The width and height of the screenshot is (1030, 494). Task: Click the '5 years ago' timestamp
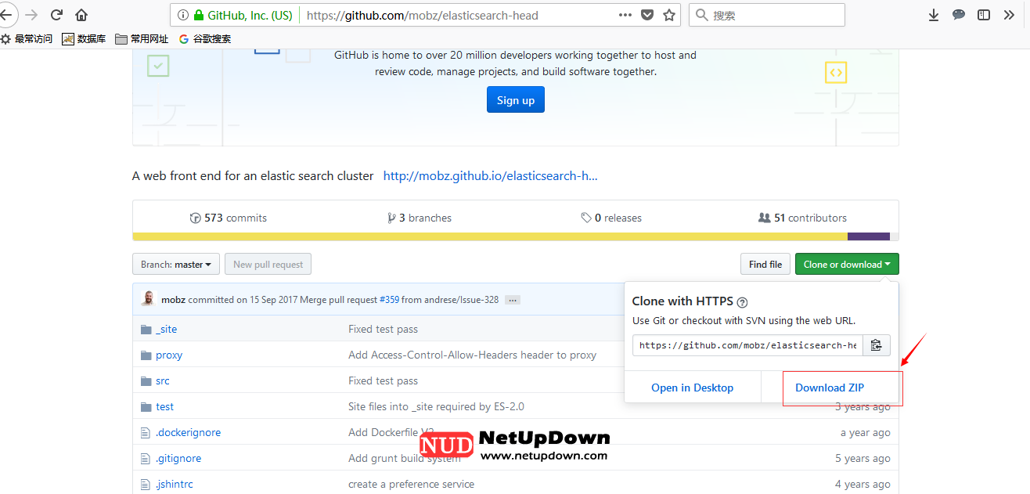[863, 459]
